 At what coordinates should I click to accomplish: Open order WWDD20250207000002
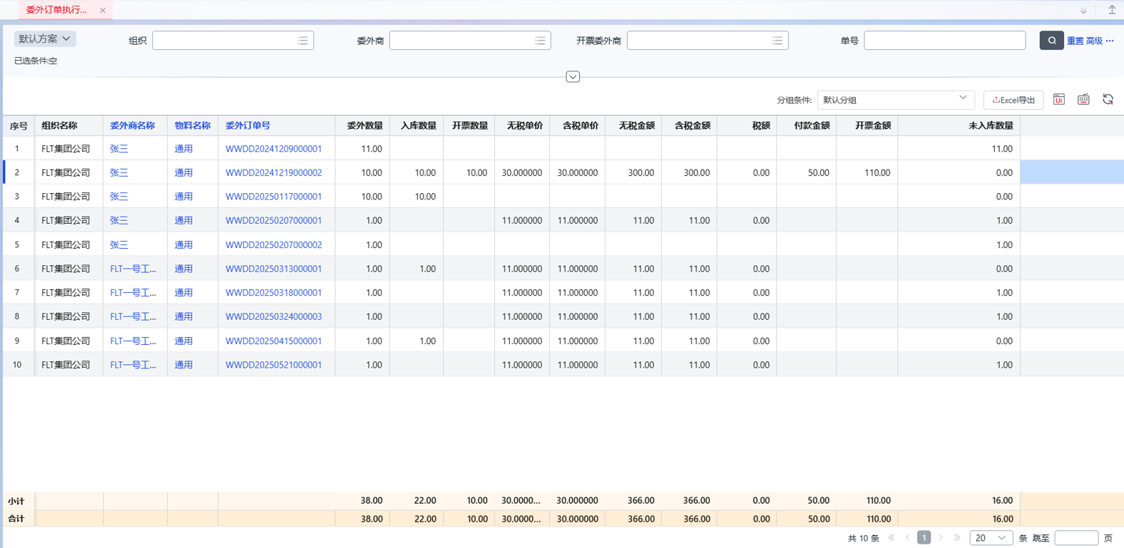pyautogui.click(x=273, y=244)
